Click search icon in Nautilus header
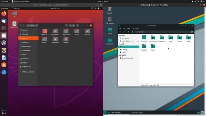The width and height of the screenshot is (206, 116). [67, 25]
